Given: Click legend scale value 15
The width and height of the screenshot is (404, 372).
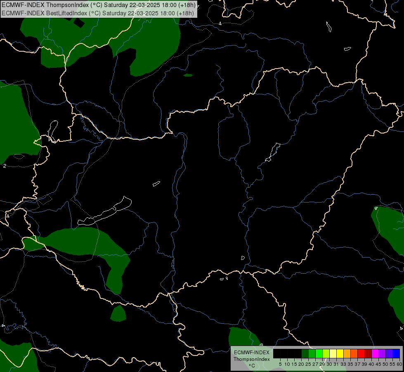Looking at the screenshot, I should [x=294, y=364].
